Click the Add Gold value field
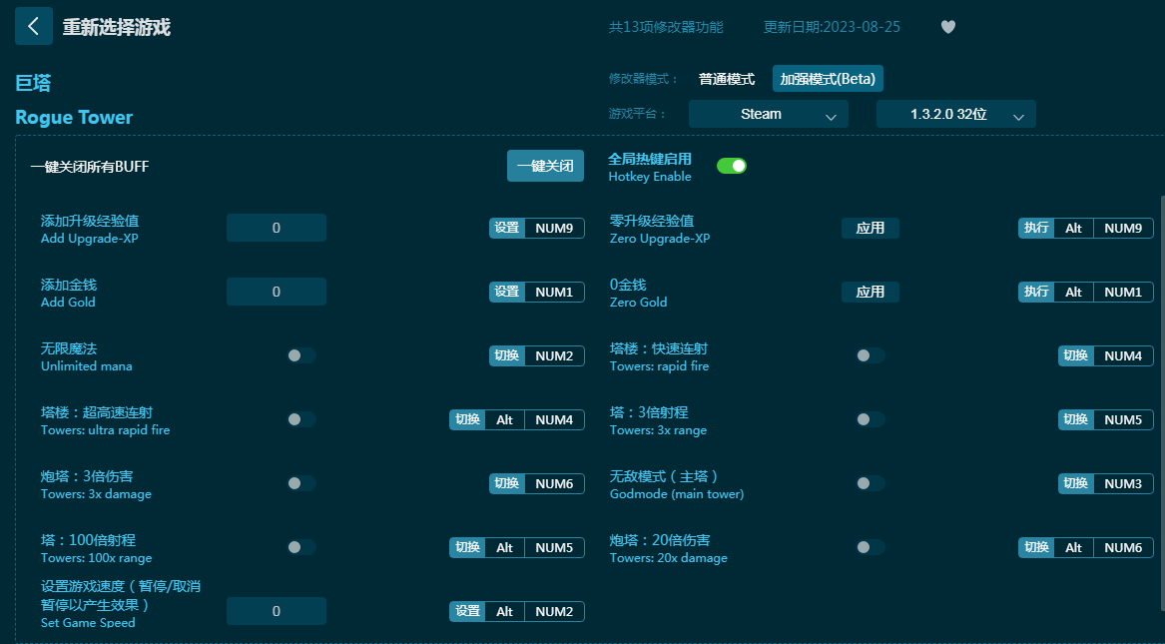 tap(277, 292)
